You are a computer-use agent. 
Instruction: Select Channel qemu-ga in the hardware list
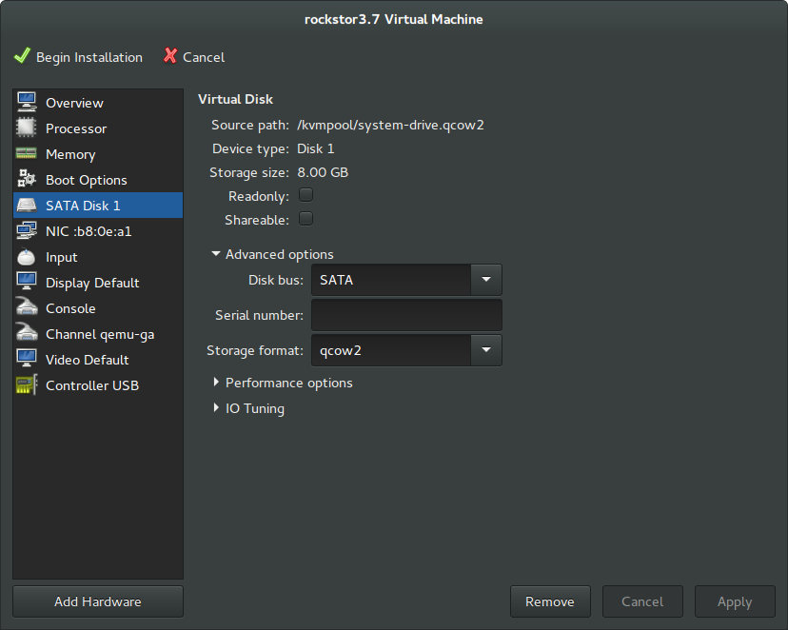coord(98,334)
